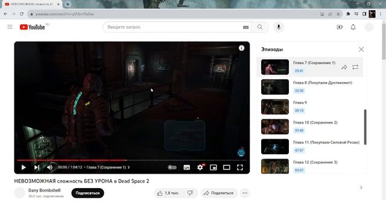Toggle theater mode
386x217 pixels.
click(227, 168)
